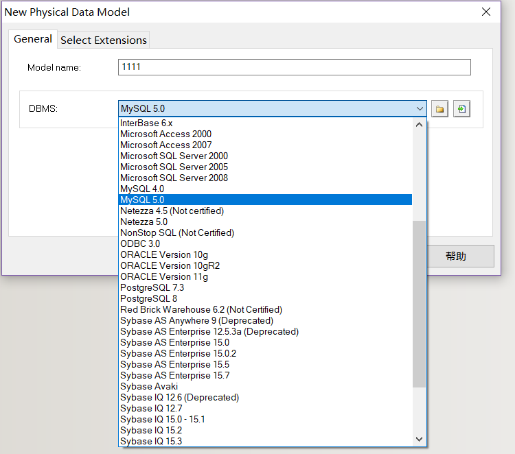Select ORACLE Version 11g entry
This screenshot has height=454, width=515.
click(163, 276)
